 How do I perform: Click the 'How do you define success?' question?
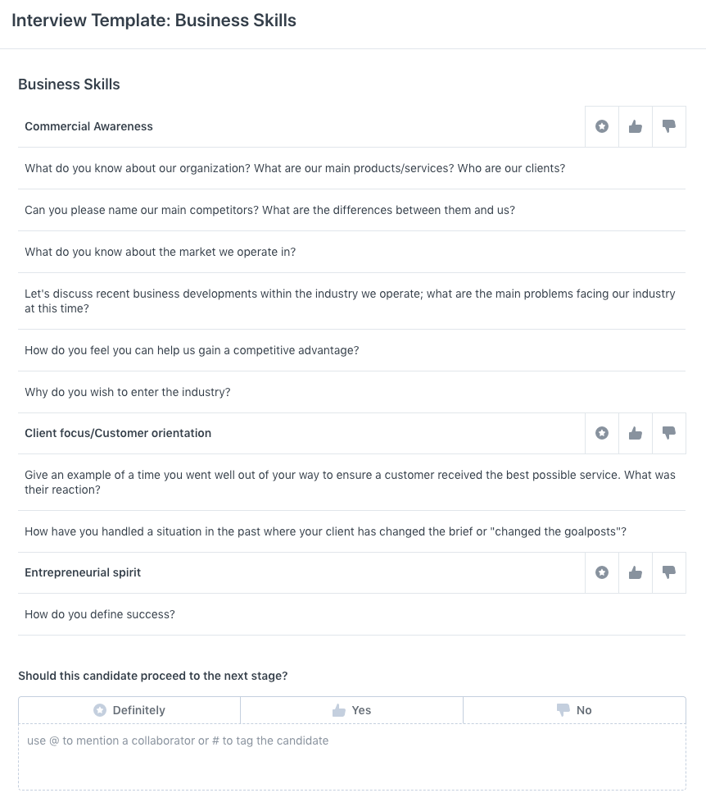(99, 614)
